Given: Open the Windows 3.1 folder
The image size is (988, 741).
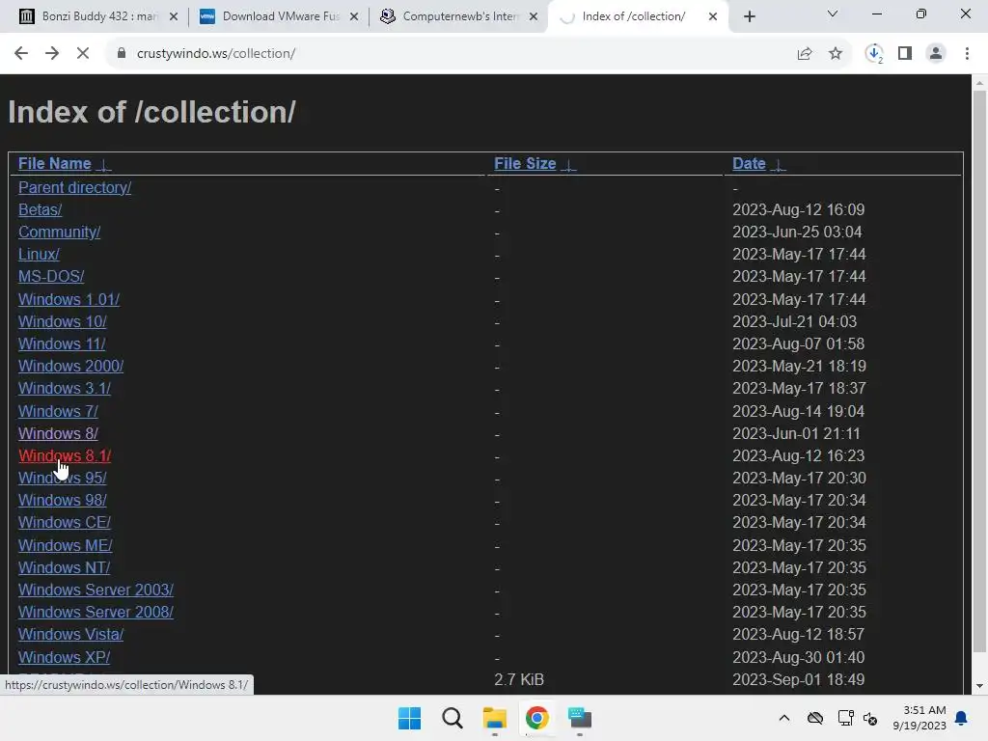Looking at the screenshot, I should [x=65, y=388].
